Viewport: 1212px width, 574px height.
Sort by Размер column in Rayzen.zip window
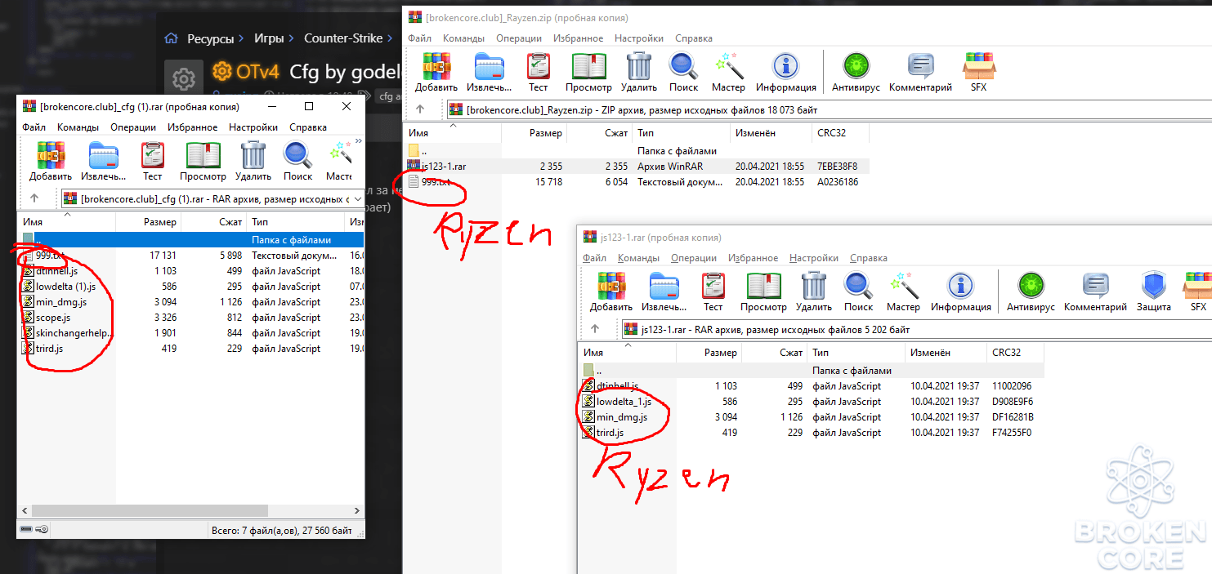pos(534,132)
